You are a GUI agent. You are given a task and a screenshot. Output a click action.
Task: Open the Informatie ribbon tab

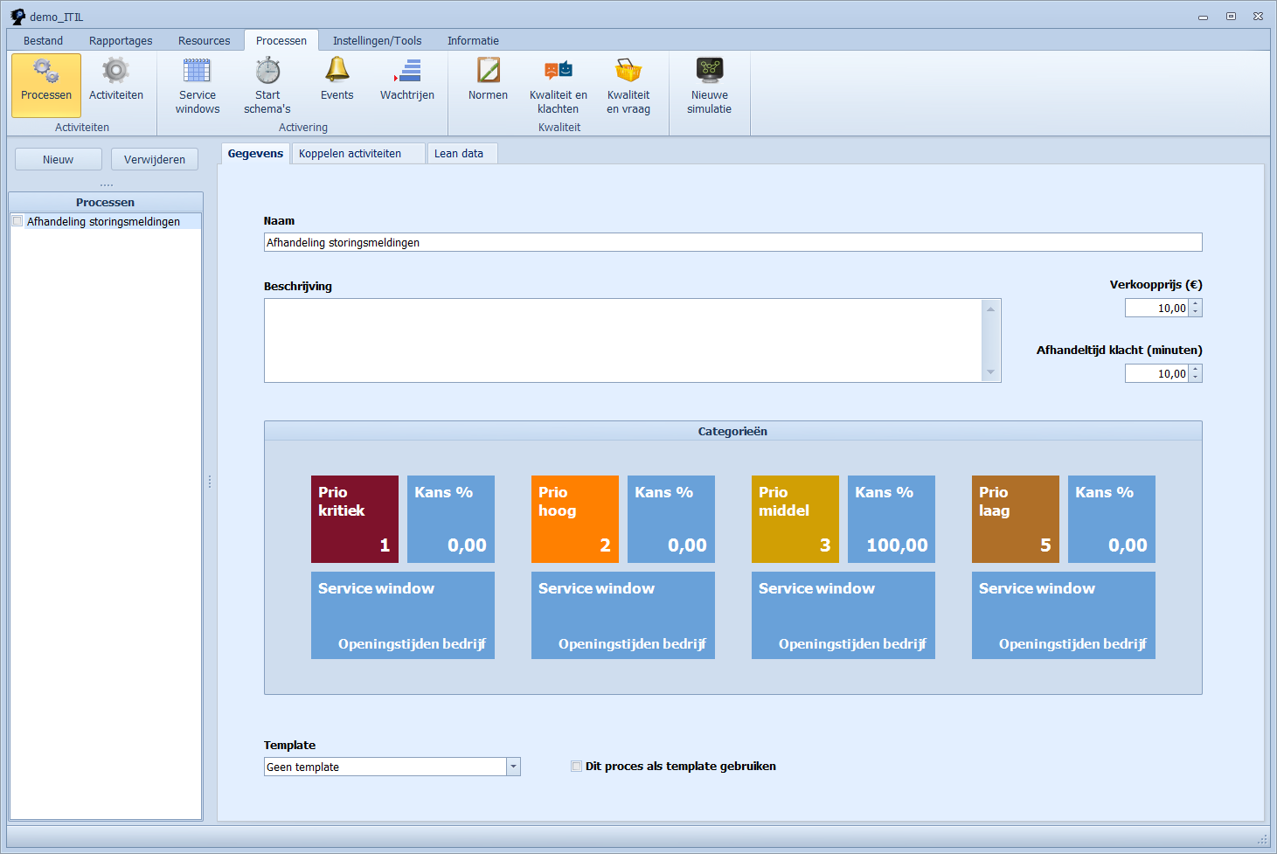[x=473, y=40]
